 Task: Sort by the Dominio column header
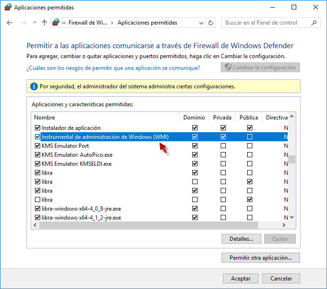point(194,118)
